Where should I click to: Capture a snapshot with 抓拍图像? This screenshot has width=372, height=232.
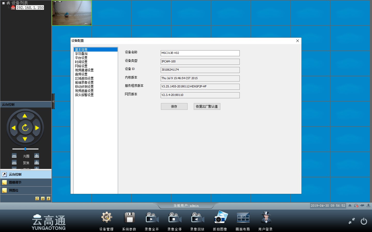tap(220, 221)
